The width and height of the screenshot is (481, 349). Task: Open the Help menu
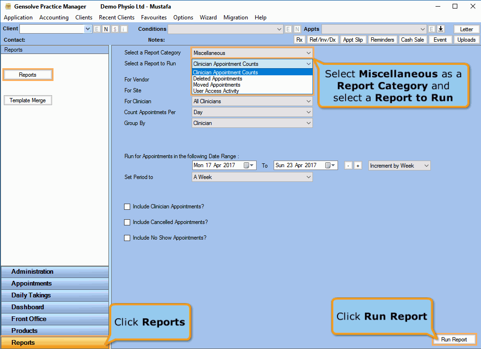pos(260,18)
